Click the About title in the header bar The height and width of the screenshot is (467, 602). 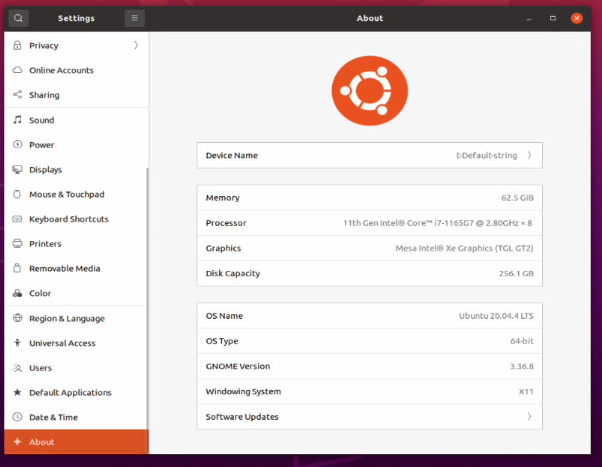click(x=370, y=18)
